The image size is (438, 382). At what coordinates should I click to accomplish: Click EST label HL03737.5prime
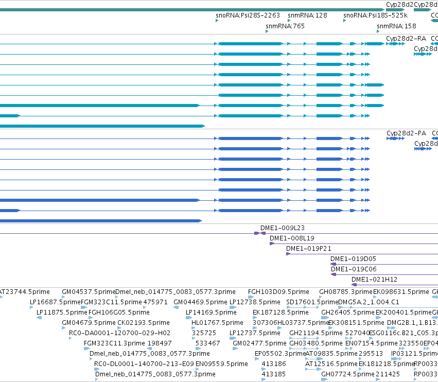pyautogui.click(x=303, y=323)
